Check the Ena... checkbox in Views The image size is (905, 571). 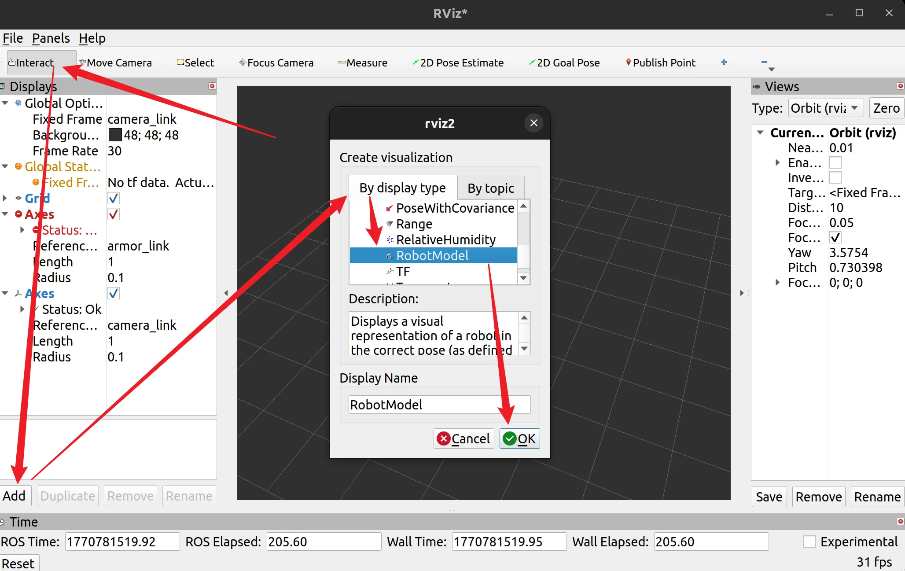pos(835,163)
